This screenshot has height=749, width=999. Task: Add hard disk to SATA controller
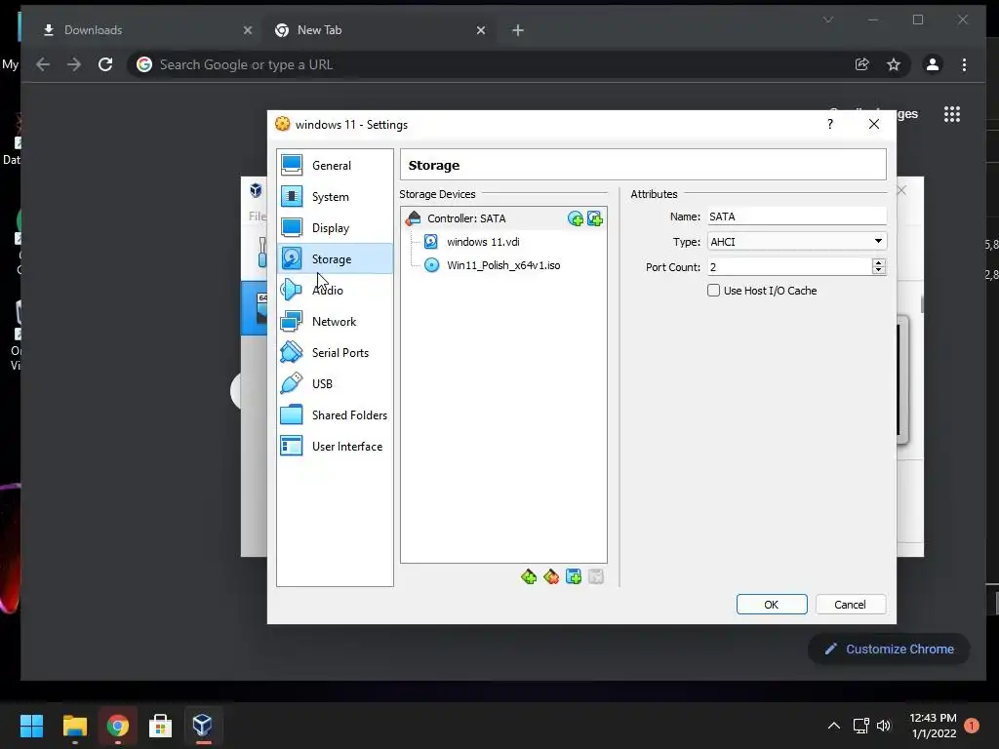(595, 219)
